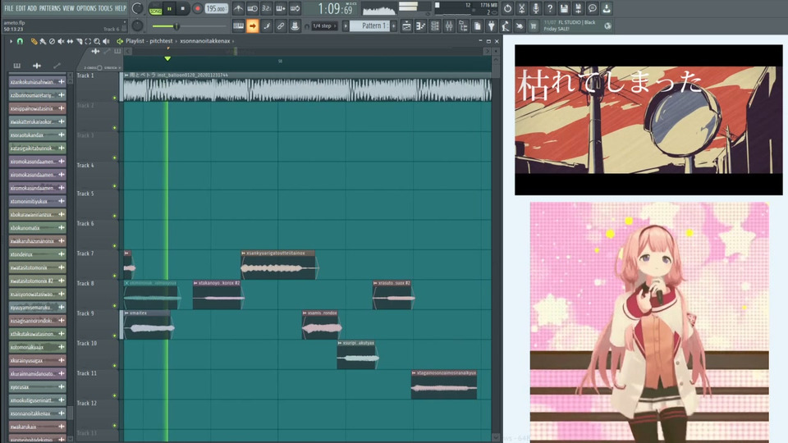
Task: Arm the red record button
Action: pos(197,8)
